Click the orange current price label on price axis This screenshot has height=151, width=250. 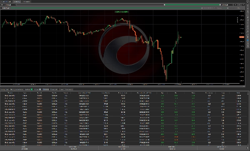click(242, 37)
